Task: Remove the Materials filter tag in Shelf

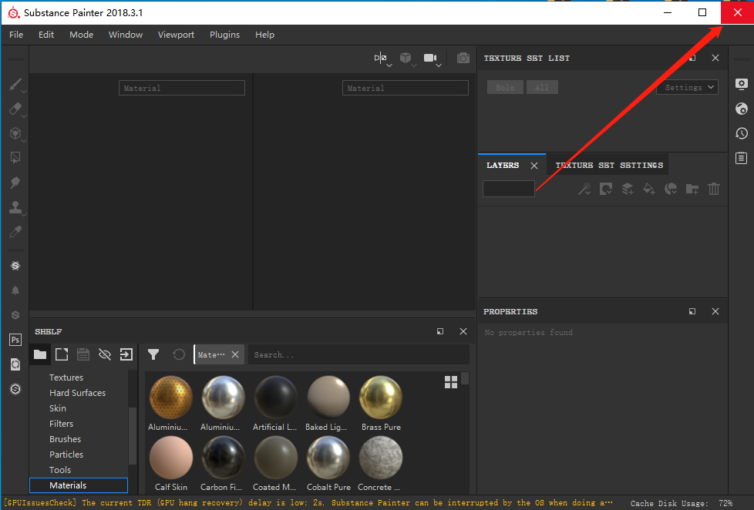Action: [x=235, y=354]
